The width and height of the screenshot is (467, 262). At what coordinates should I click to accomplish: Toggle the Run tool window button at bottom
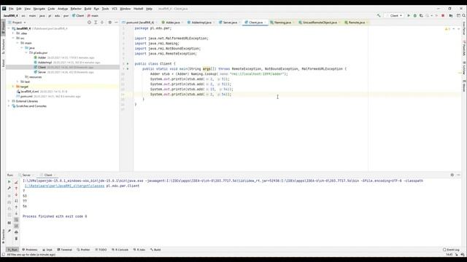[12, 250]
